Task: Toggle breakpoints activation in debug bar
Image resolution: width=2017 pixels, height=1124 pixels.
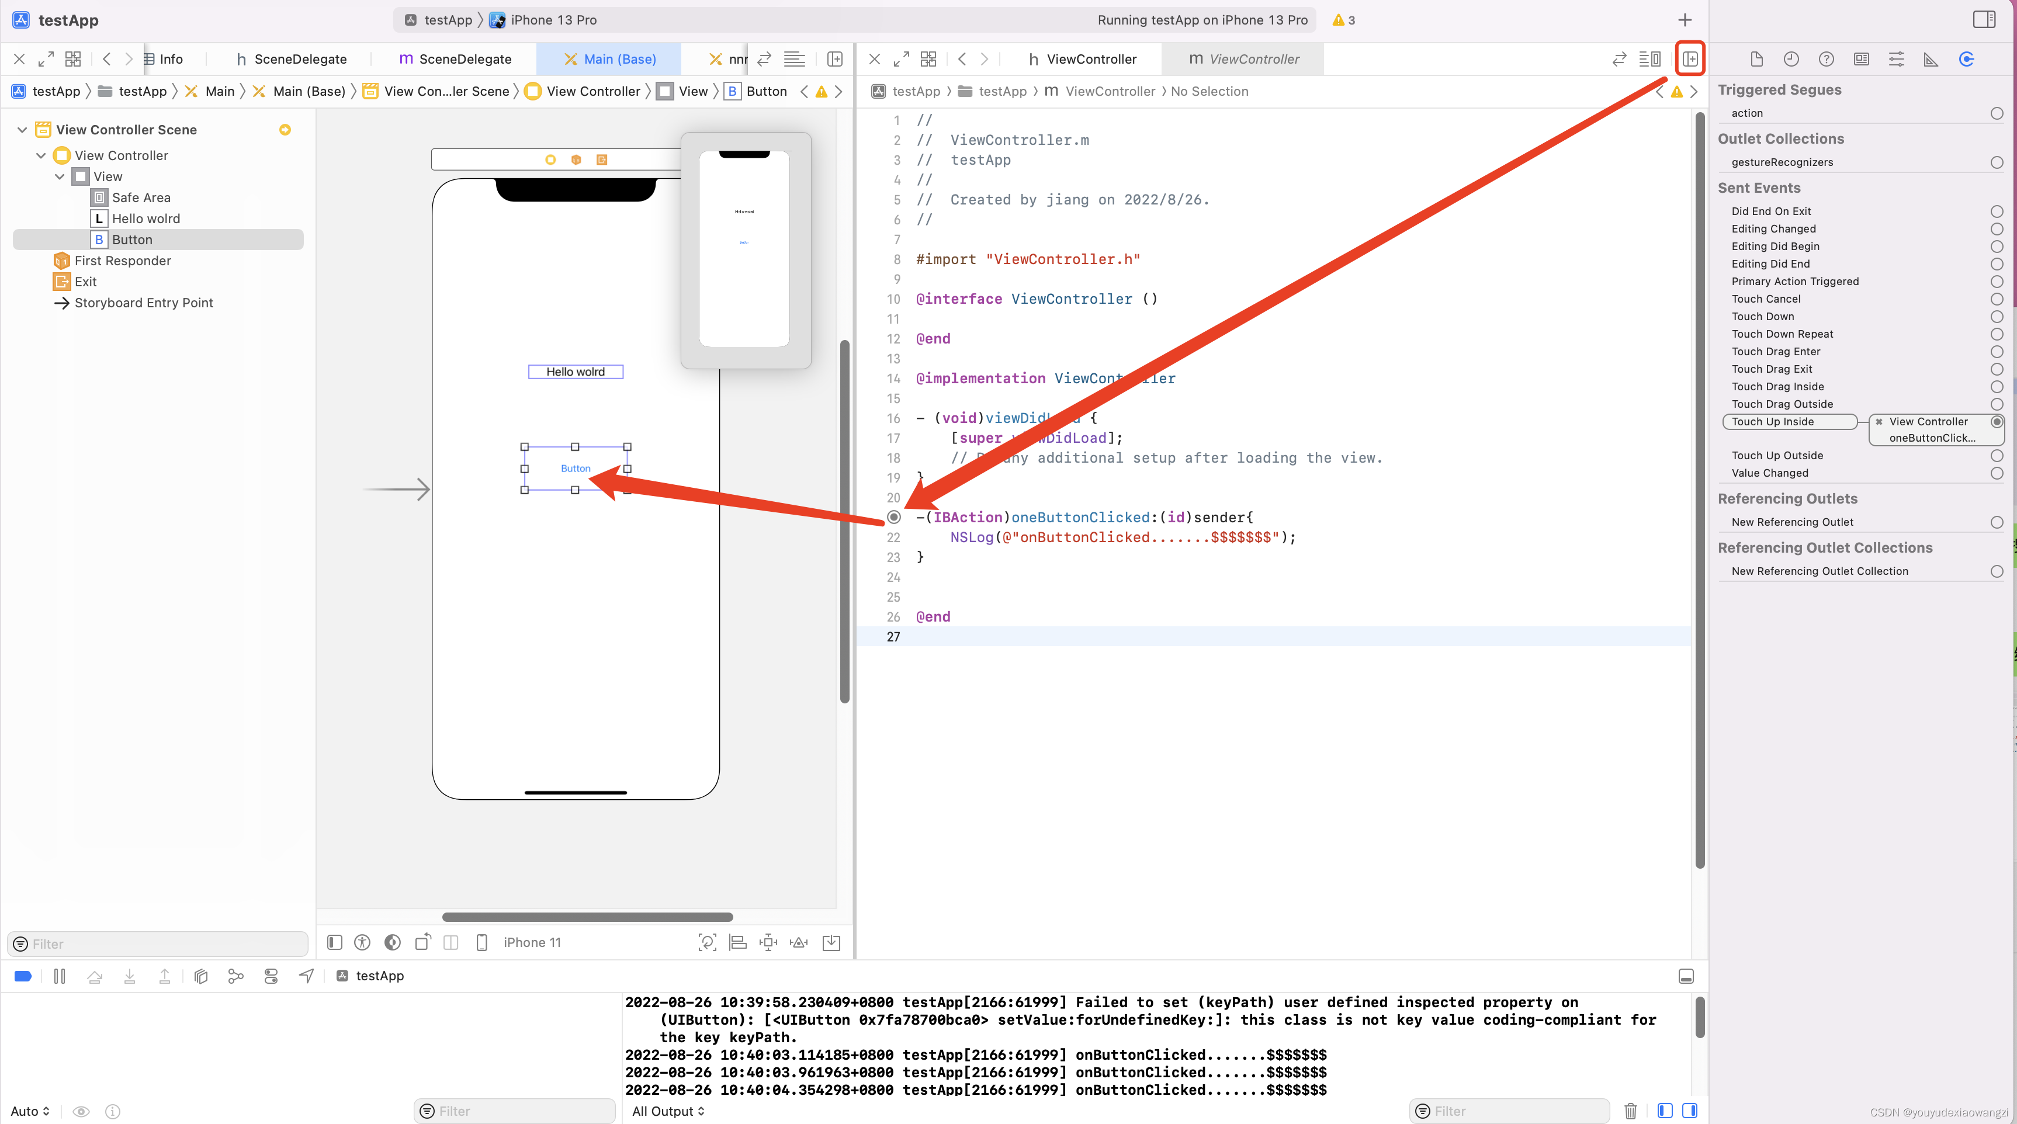Action: pyautogui.click(x=23, y=976)
